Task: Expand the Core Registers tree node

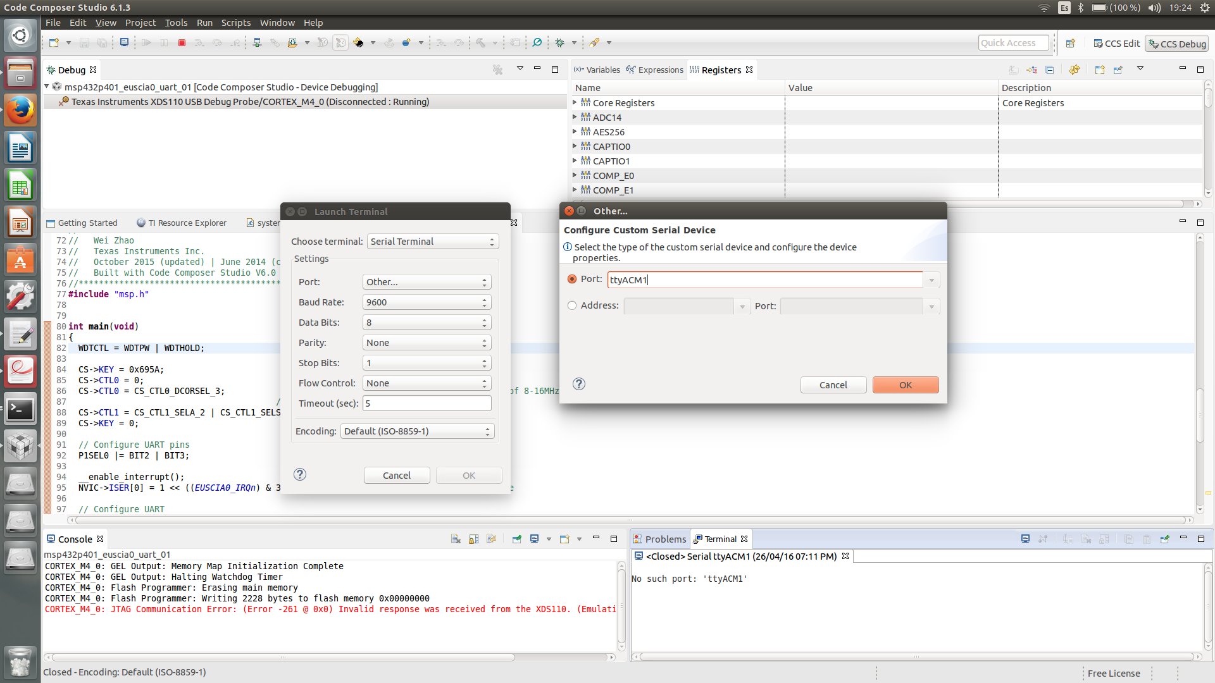Action: [575, 102]
